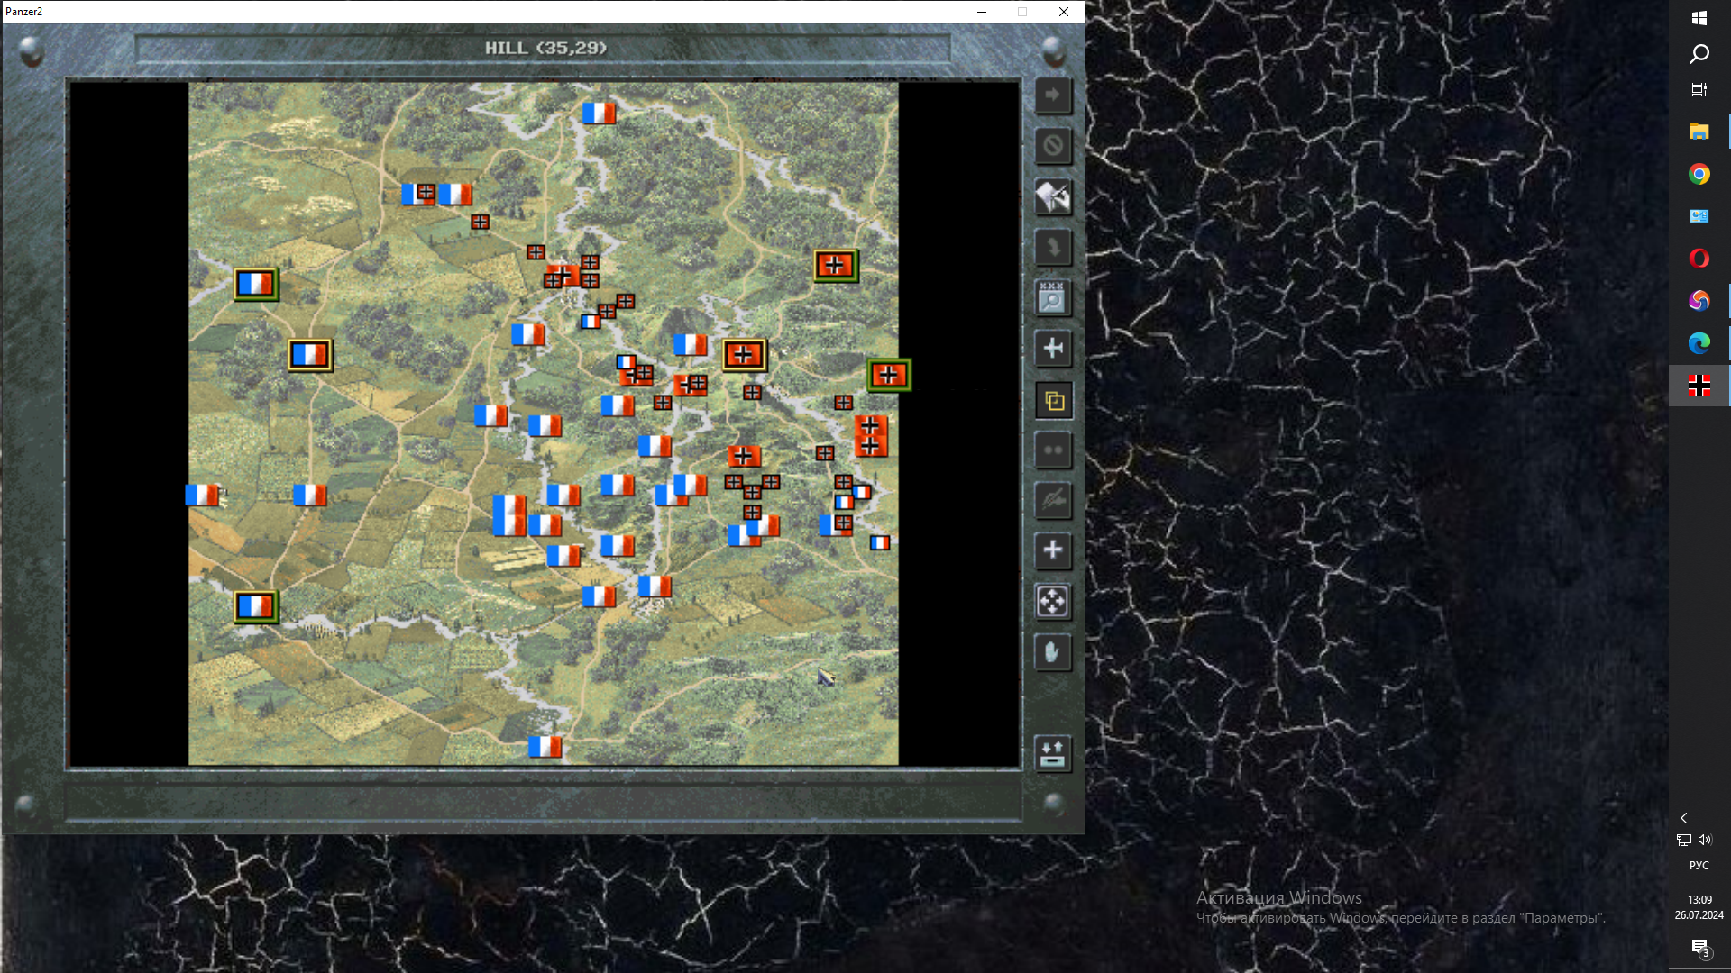1731x973 pixels.
Task: Toggle the yellow overlapping squares map button
Action: pos(1052,401)
